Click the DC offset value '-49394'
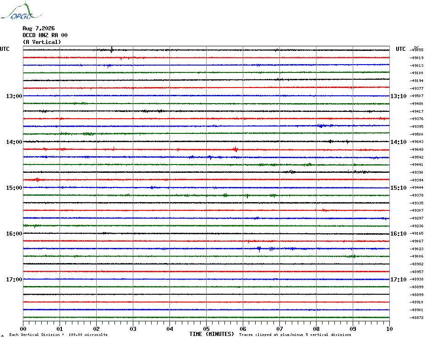426x341 pixels. 416,180
